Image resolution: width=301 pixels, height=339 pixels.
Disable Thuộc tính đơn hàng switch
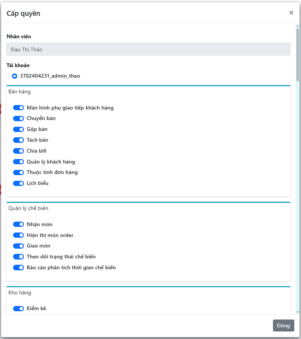pyautogui.click(x=18, y=172)
